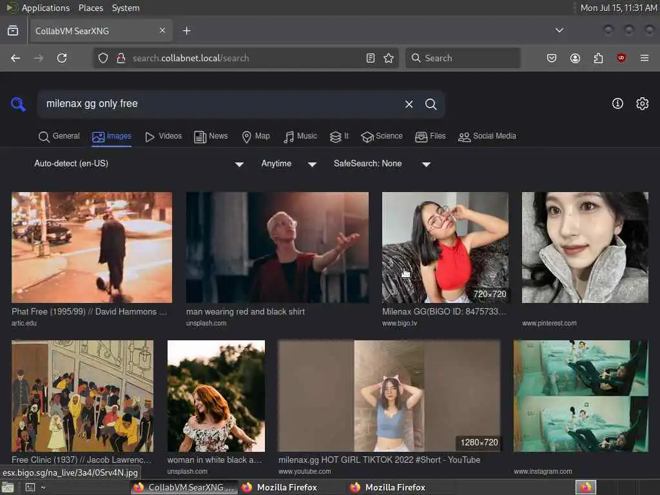Viewport: 660px width, 495px height.
Task: Switch to the Music search tab
Action: tap(300, 137)
